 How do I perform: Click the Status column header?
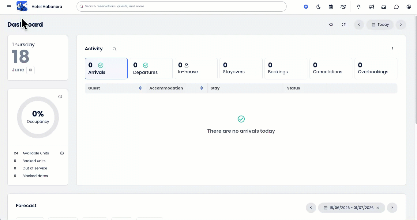[x=306, y=88]
